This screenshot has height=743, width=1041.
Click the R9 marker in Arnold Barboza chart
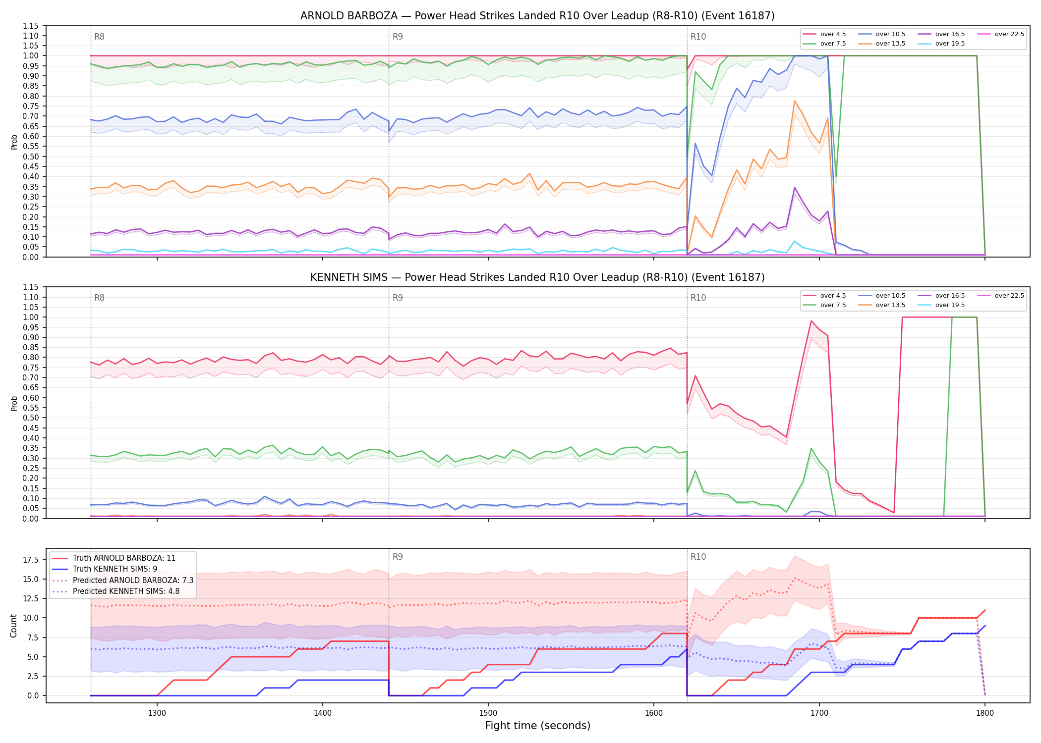pyautogui.click(x=398, y=37)
